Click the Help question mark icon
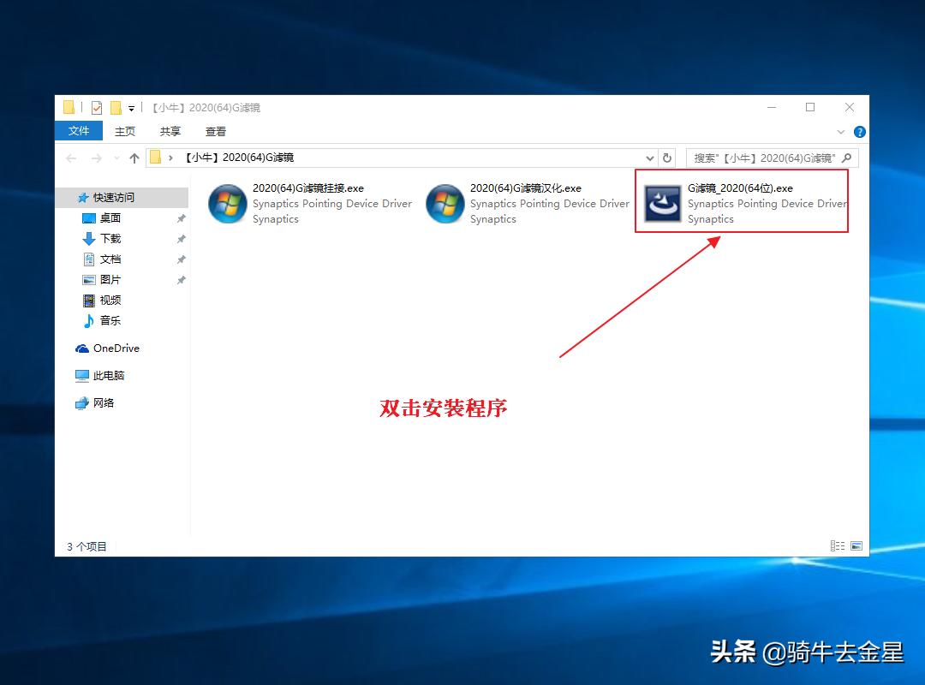Screen dimensions: 925x685 coord(859,131)
